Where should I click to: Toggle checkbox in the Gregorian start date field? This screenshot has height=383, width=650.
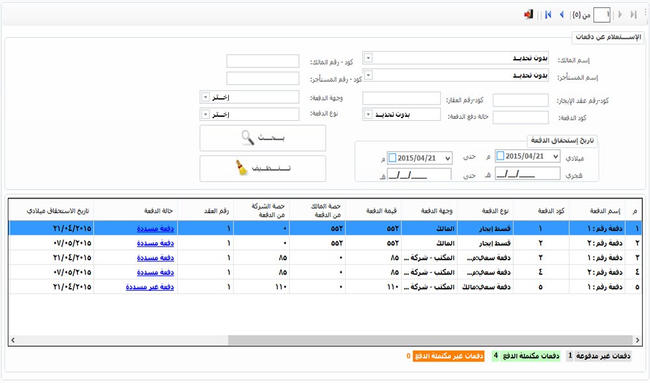coord(500,156)
